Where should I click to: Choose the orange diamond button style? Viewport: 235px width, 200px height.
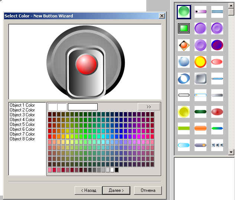point(184,45)
